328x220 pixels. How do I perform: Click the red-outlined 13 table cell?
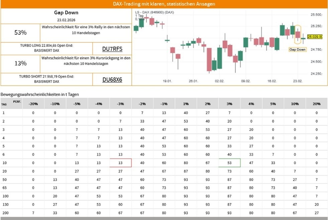pyautogui.click(x=120, y=163)
